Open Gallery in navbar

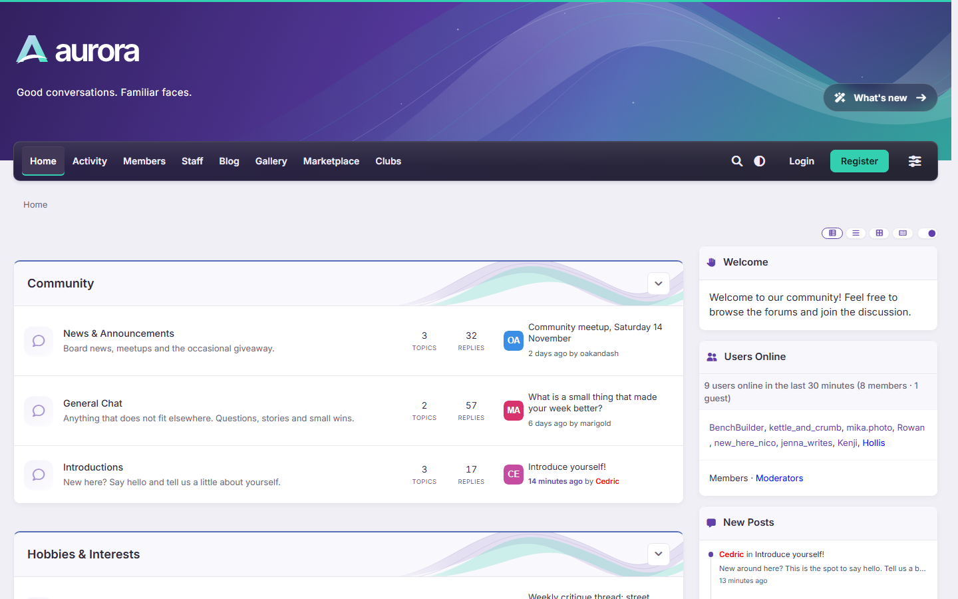click(x=271, y=161)
